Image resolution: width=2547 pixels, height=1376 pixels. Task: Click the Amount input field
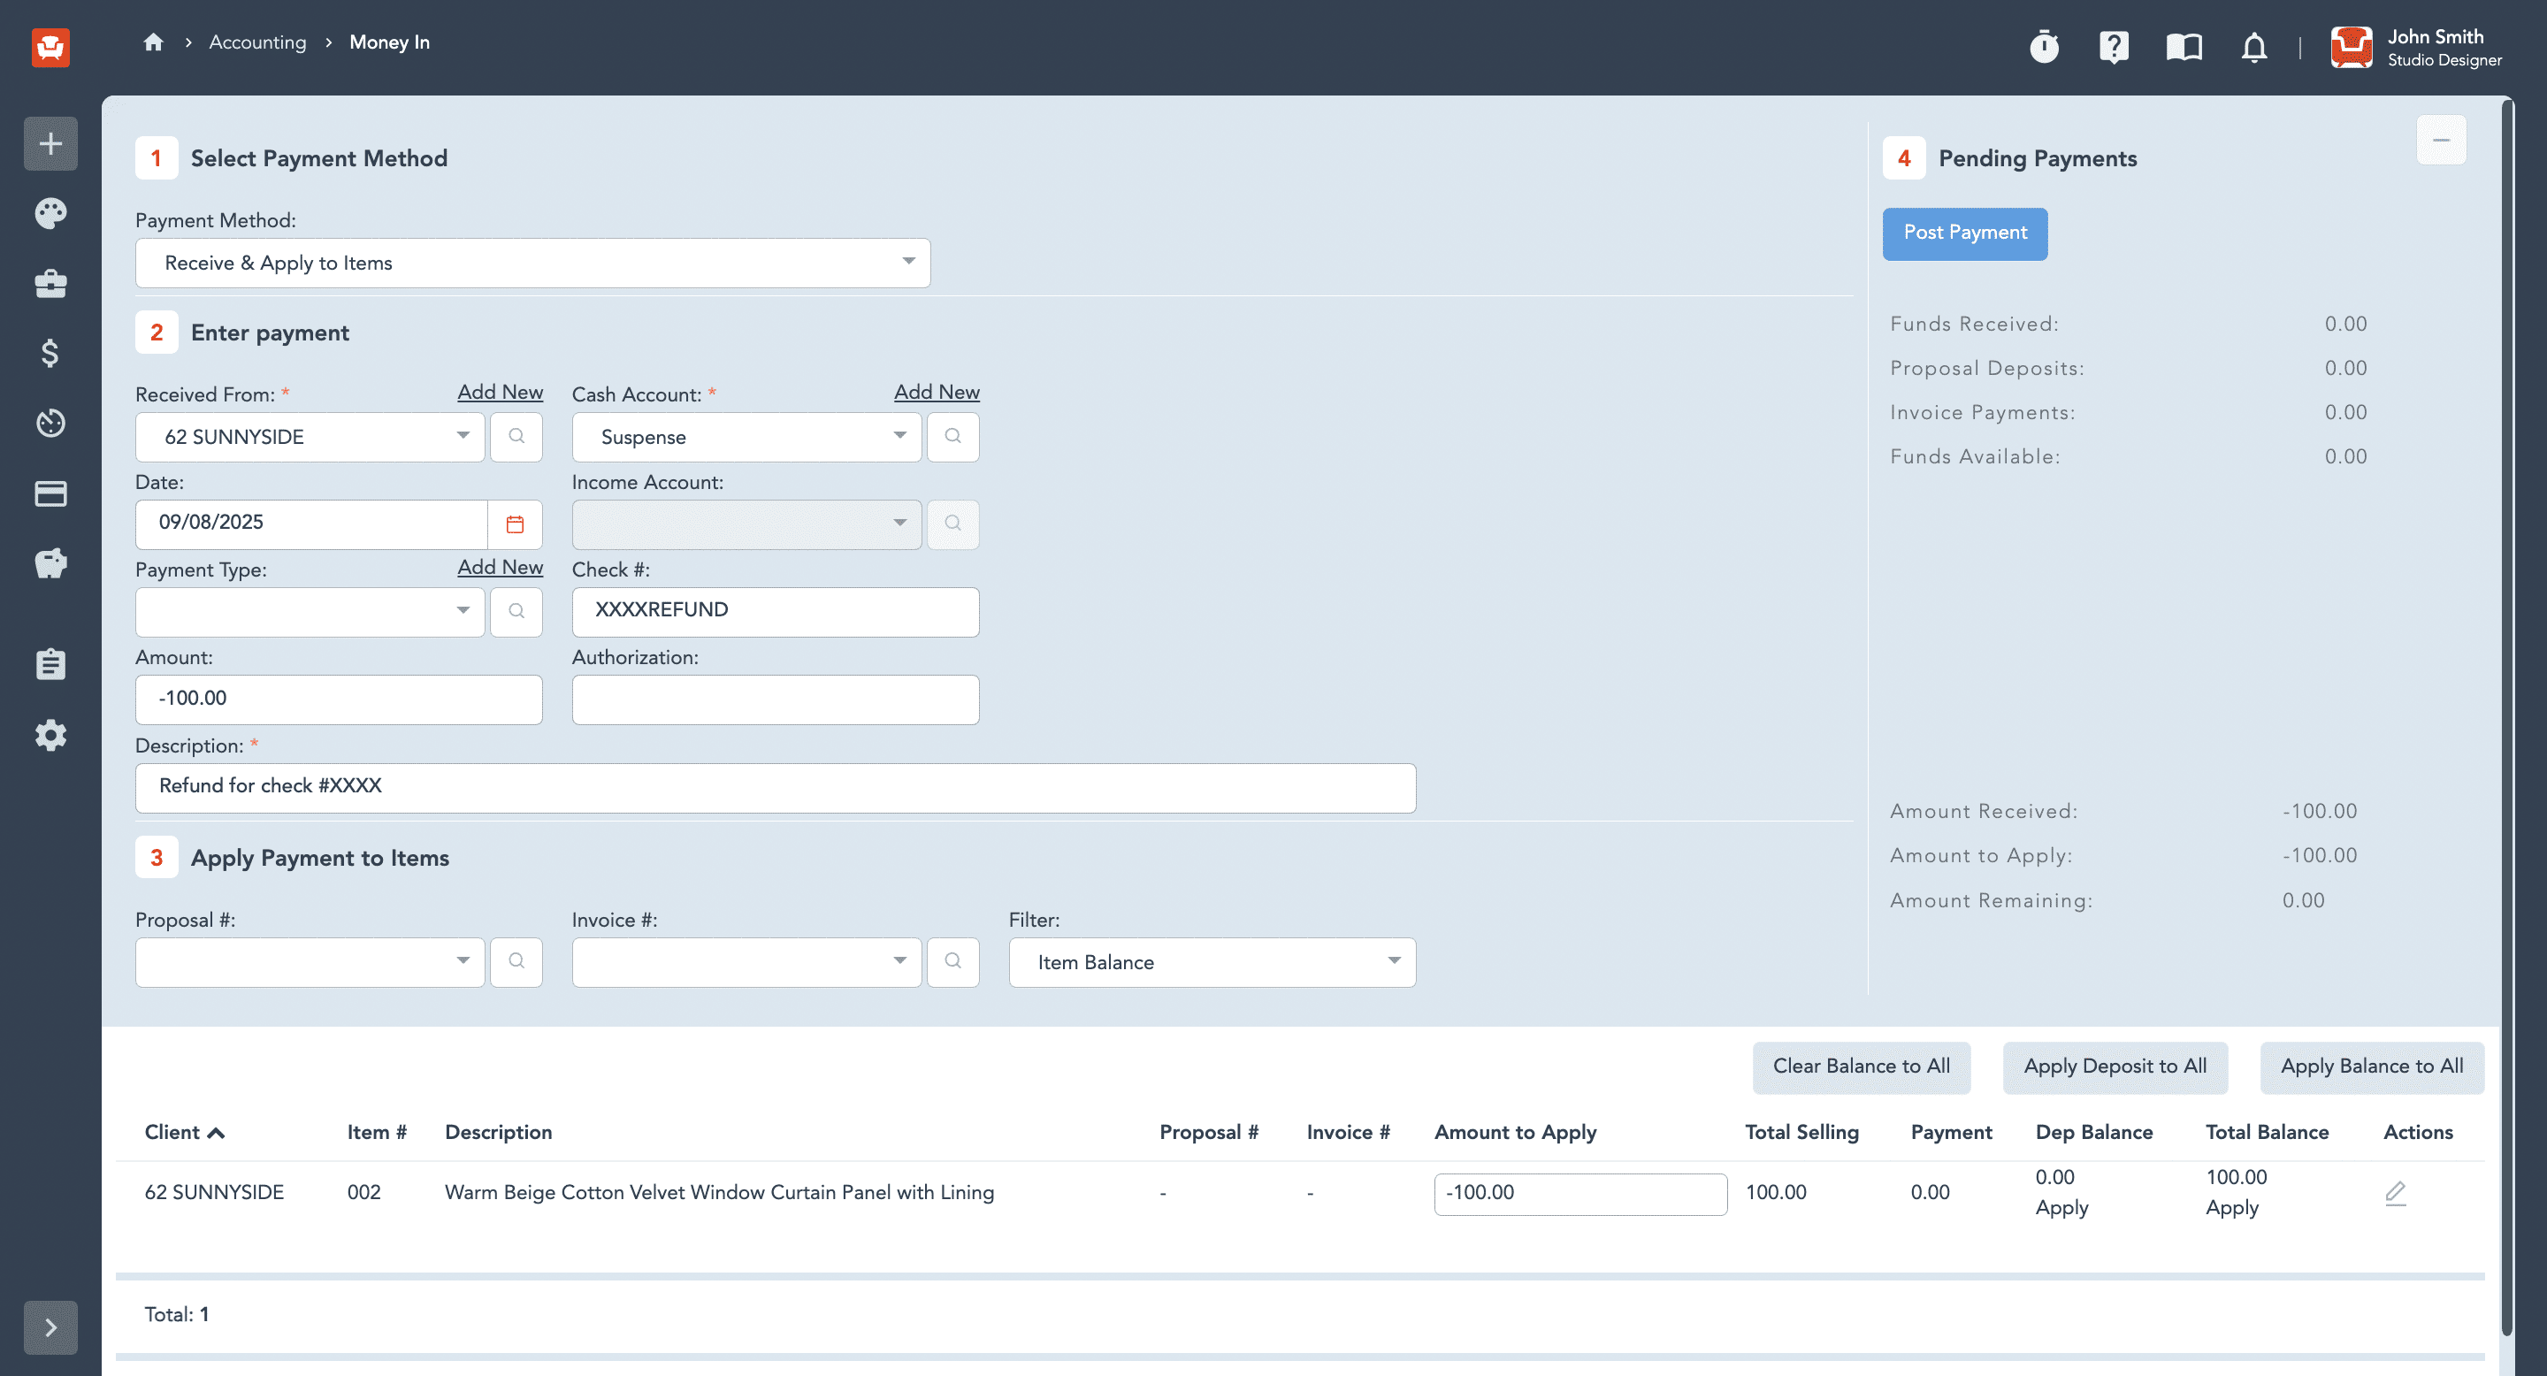[x=339, y=699]
